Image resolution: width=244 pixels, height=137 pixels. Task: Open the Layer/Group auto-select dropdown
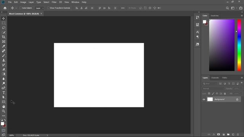tap(39, 8)
